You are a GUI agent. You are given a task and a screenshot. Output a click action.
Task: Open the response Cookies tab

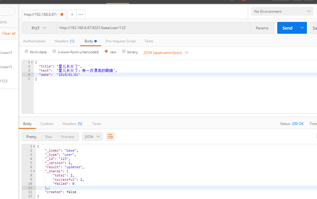(x=47, y=123)
